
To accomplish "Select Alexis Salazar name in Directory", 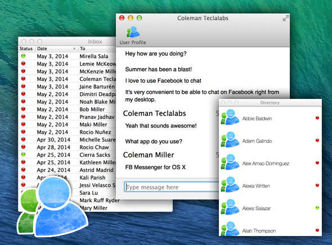I will [257, 208].
